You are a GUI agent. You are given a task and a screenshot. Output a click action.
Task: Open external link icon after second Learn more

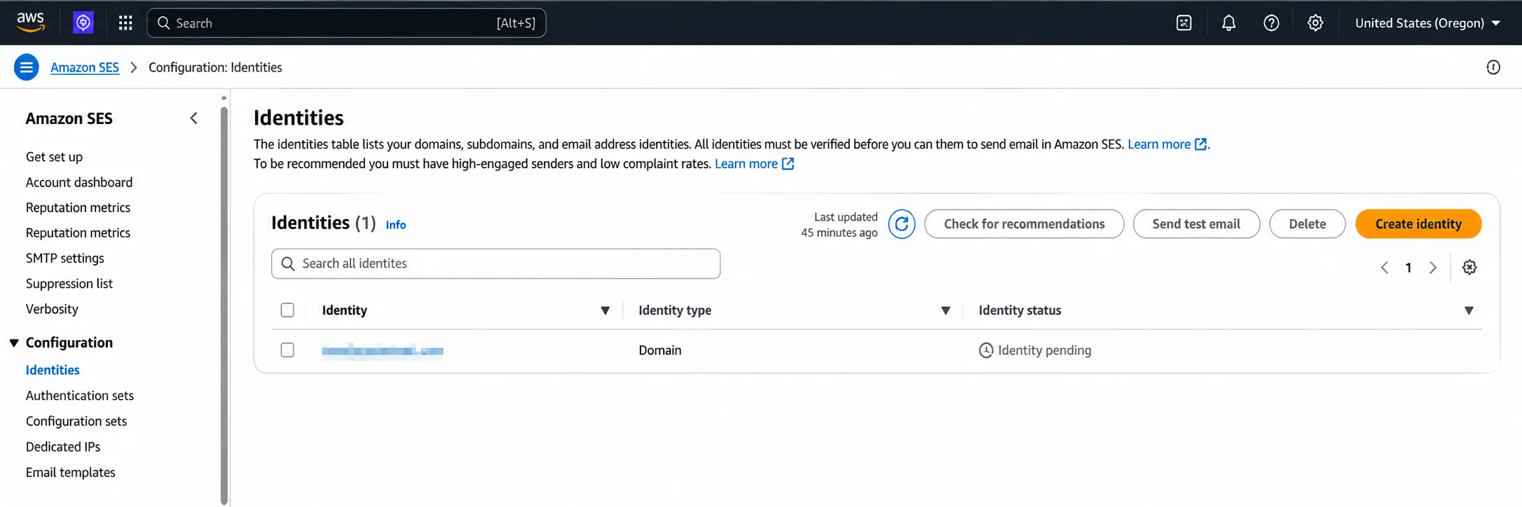[x=788, y=164]
